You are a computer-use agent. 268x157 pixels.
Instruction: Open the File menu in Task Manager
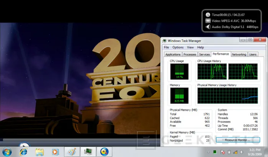pyautogui.click(x=166, y=47)
